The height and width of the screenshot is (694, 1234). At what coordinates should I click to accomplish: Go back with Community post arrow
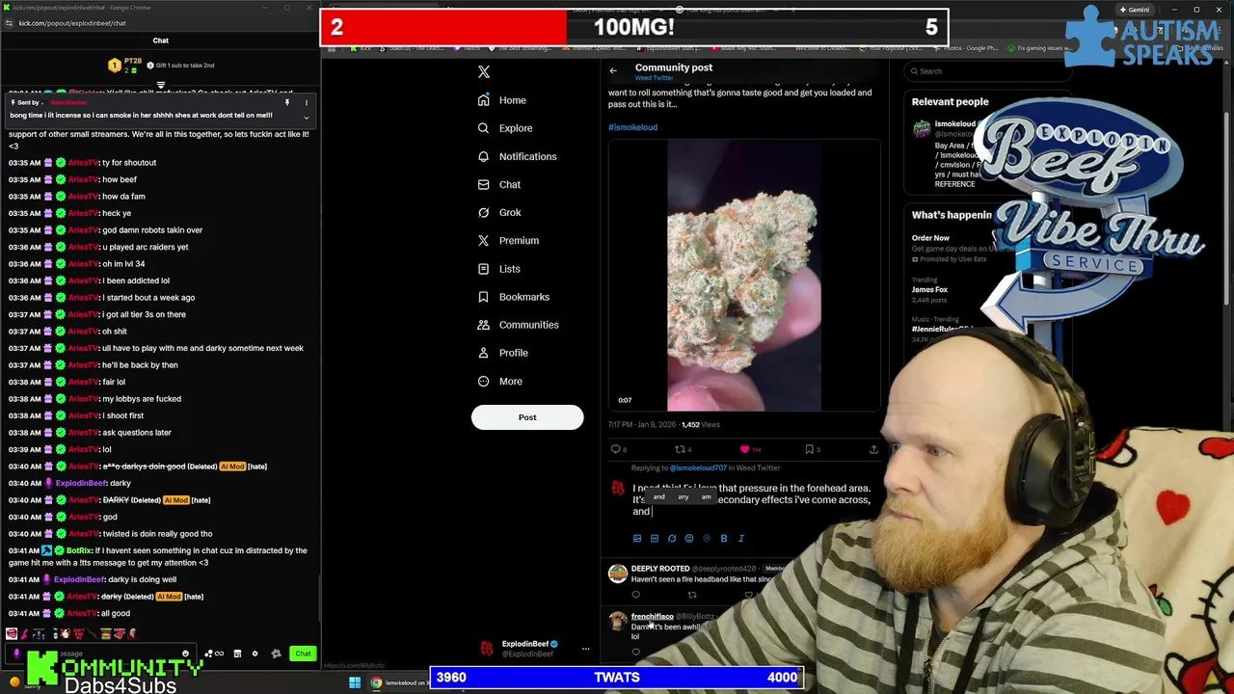pyautogui.click(x=613, y=70)
